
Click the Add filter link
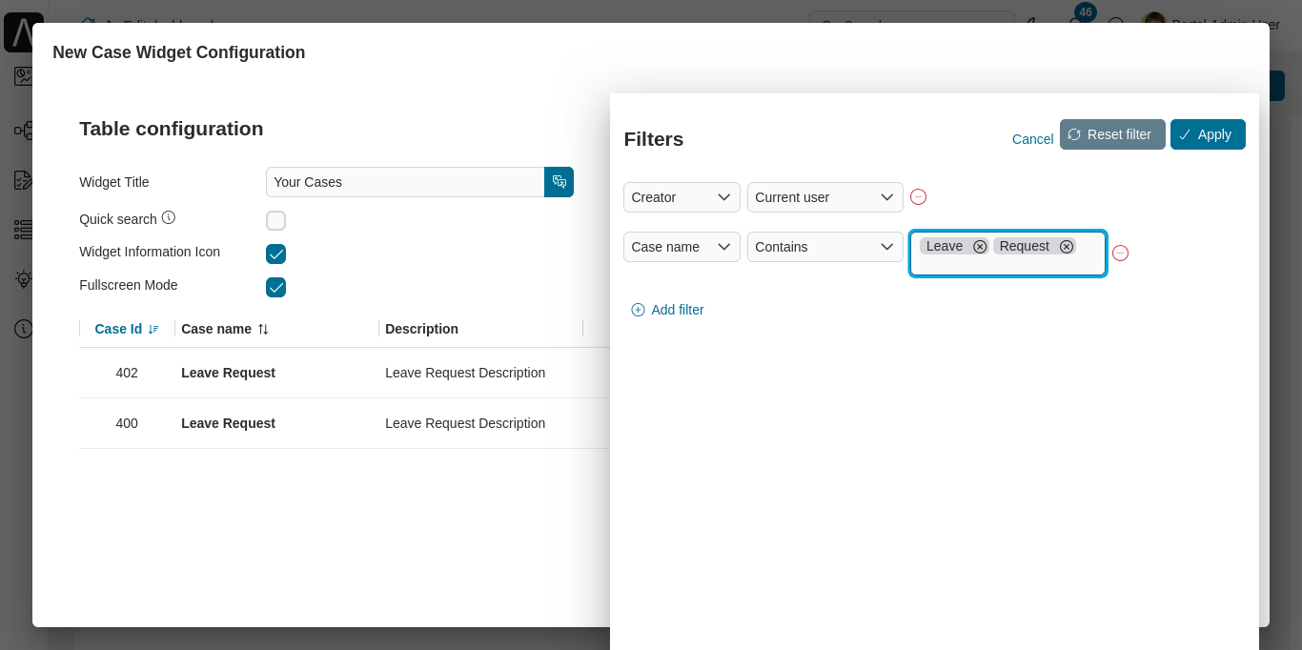(667, 310)
